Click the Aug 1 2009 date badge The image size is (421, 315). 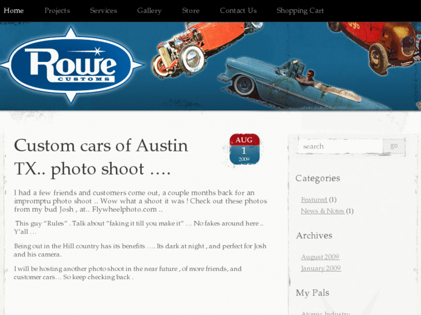coord(244,149)
